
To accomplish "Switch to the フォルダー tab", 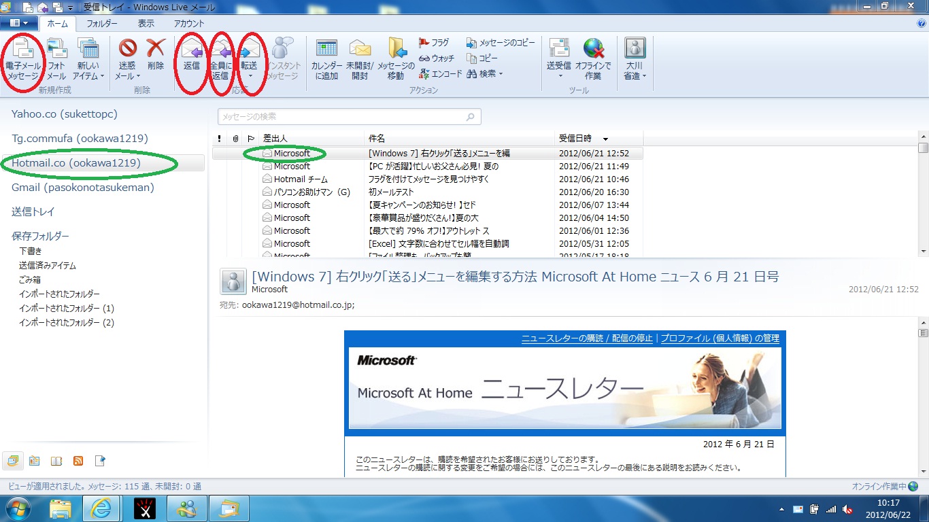I will coord(102,23).
